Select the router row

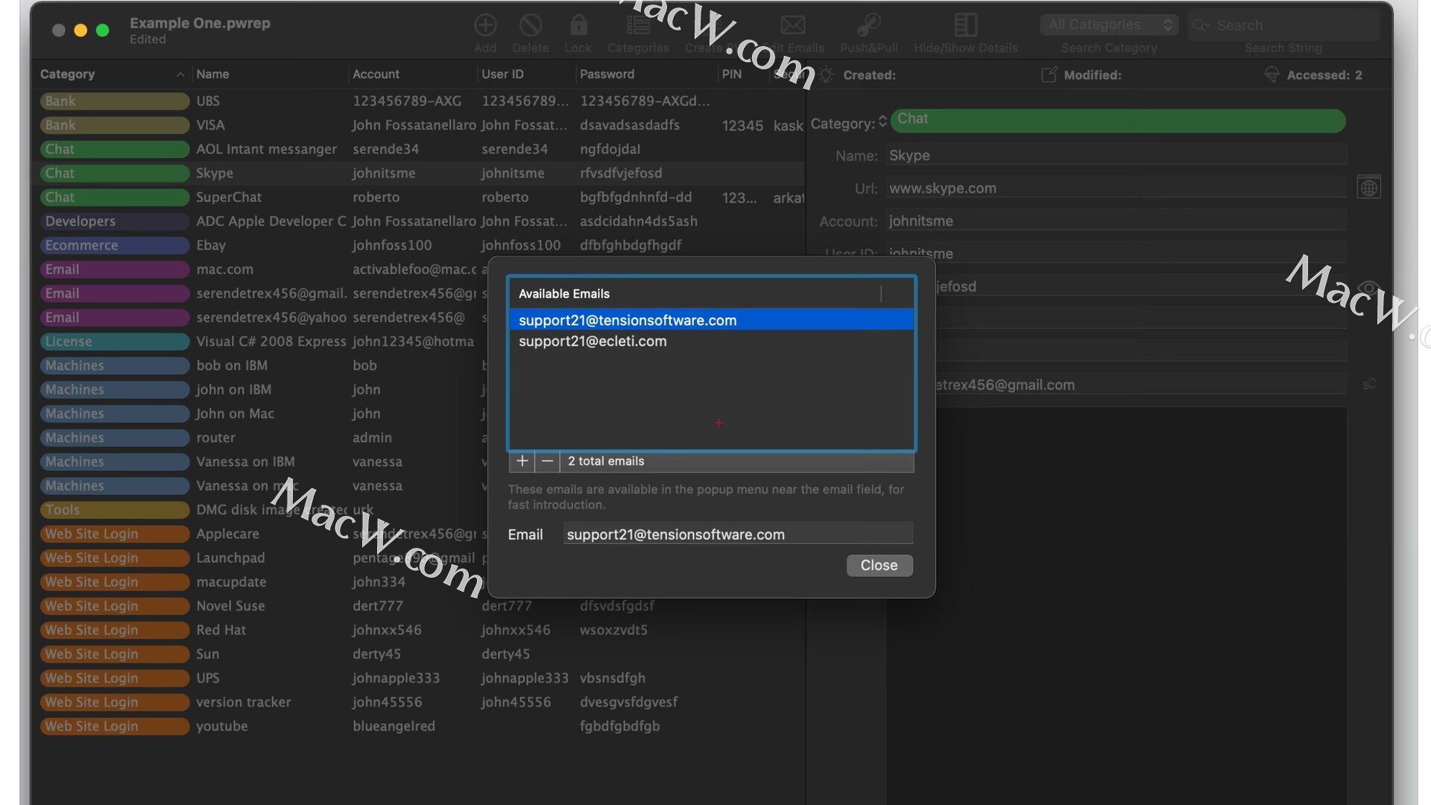[260, 438]
